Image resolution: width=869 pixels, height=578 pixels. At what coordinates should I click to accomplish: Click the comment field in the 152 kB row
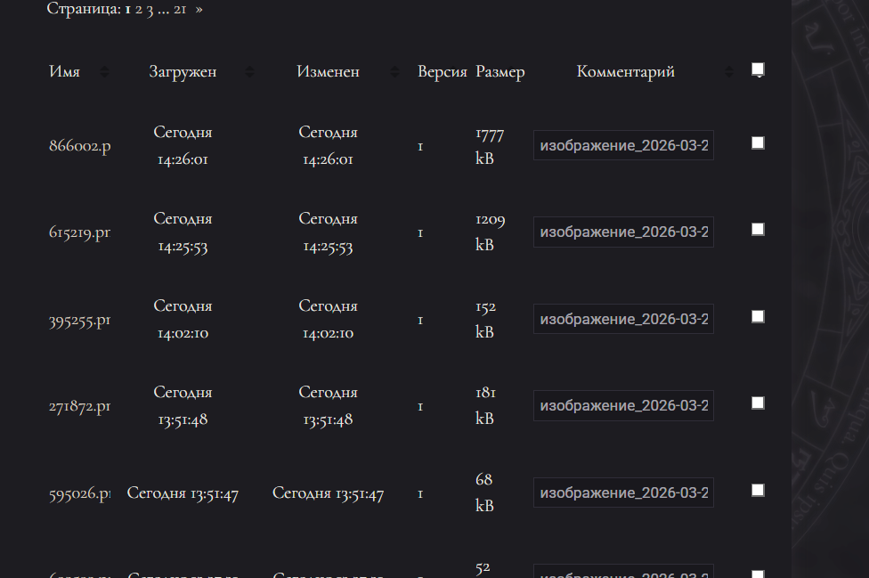coord(623,318)
